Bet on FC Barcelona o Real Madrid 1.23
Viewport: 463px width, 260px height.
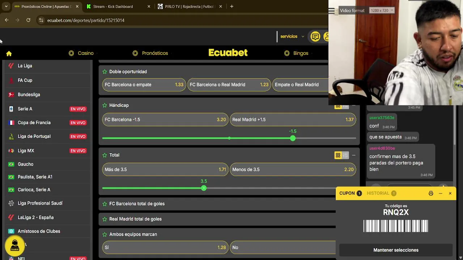229,84
